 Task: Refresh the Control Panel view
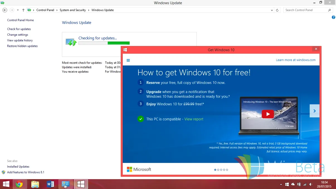pyautogui.click(x=277, y=10)
